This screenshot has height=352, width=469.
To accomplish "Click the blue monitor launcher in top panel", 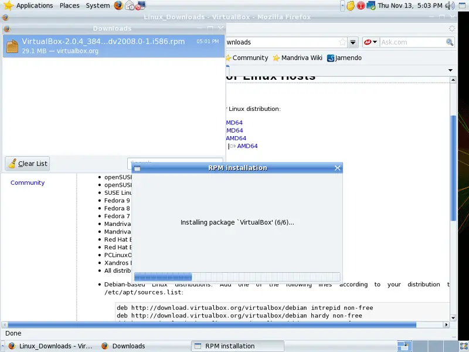I will 140,5.
